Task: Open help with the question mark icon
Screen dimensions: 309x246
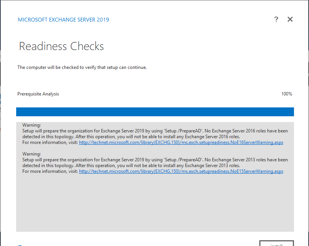Action: point(276,19)
